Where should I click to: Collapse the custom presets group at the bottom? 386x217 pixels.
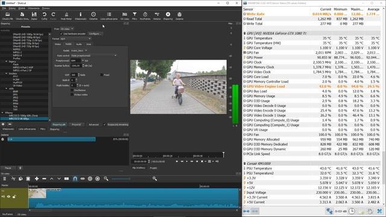pyautogui.click(x=2, y=113)
